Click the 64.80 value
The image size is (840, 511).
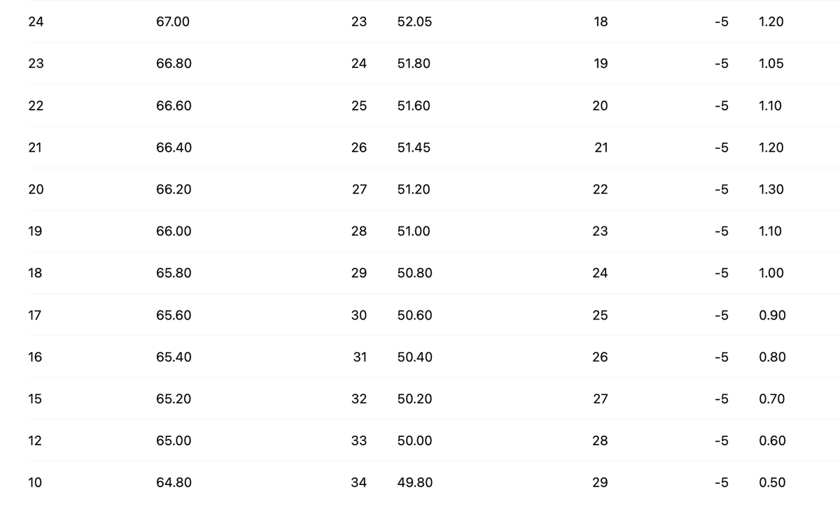pos(174,482)
